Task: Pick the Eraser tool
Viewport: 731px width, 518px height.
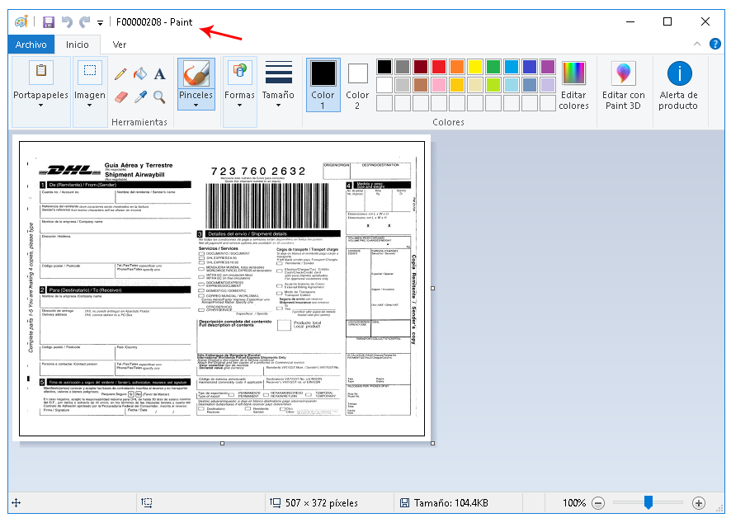Action: (x=120, y=97)
